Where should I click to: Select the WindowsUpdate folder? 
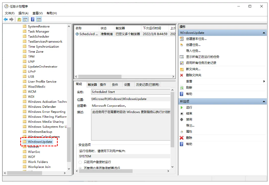(40, 142)
